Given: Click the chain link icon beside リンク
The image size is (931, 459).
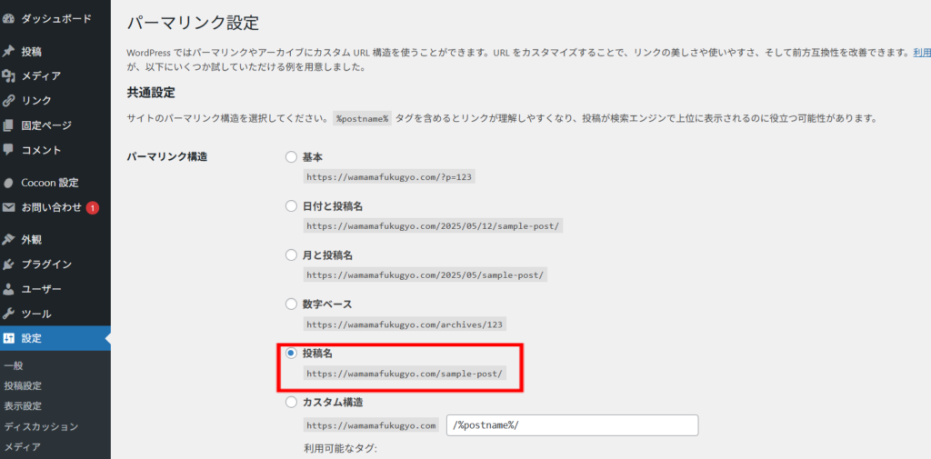Looking at the screenshot, I should 7,100.
